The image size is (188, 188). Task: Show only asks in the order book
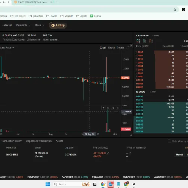coord(151,41)
